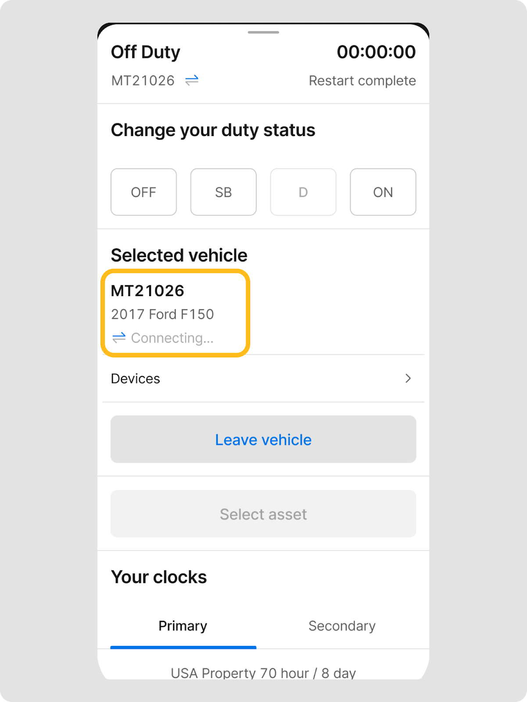Set duty status to OFF
The width and height of the screenshot is (527, 702).
click(143, 192)
